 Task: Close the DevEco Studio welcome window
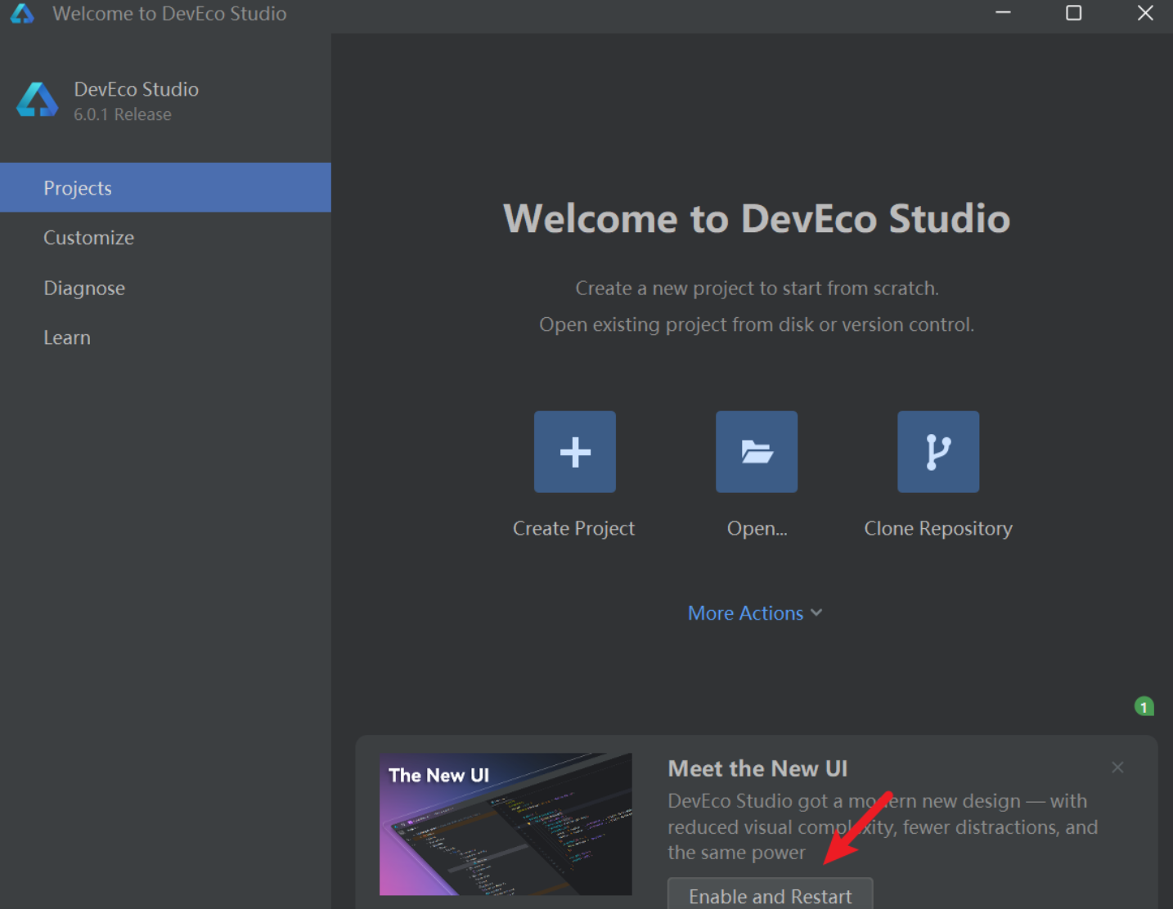coord(1145,13)
